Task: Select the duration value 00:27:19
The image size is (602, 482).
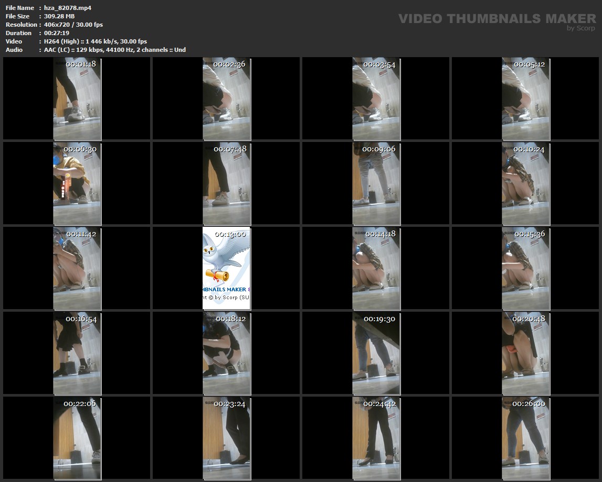Action: point(57,33)
